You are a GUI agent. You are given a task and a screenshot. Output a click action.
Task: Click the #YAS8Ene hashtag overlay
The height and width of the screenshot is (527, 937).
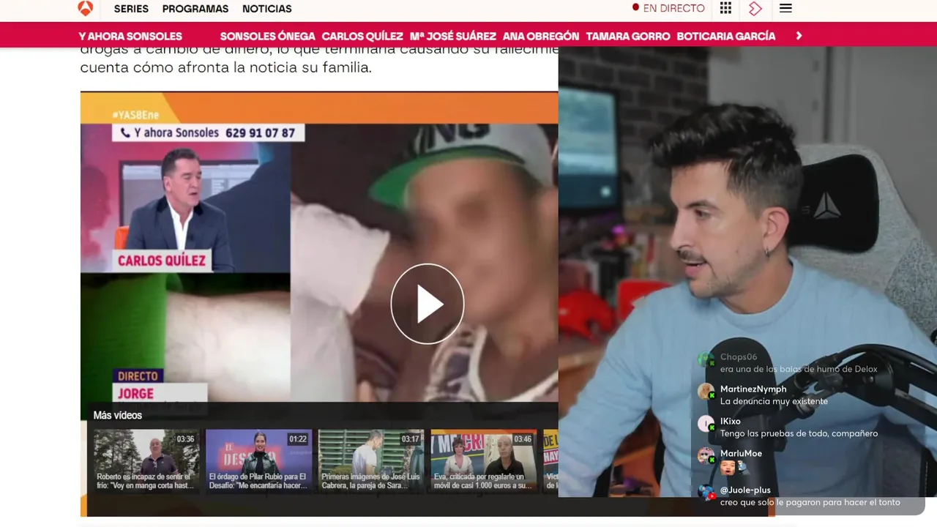135,115
